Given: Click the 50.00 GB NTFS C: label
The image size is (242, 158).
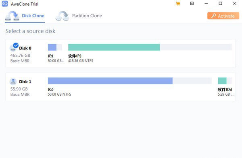Looking at the screenshot, I should click(x=59, y=94).
